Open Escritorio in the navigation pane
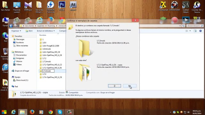The image size is (205, 115). pyautogui.click(x=20, y=42)
